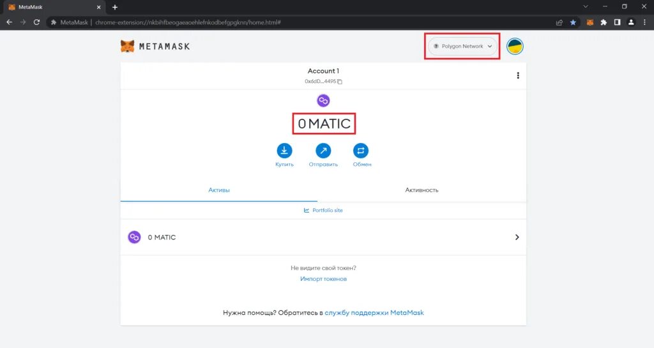654x348 pixels.
Task: Click the Импорт токенов link
Action: [323, 279]
